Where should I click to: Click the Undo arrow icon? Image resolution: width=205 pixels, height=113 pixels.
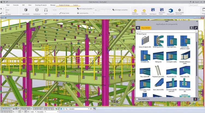pos(4,2)
